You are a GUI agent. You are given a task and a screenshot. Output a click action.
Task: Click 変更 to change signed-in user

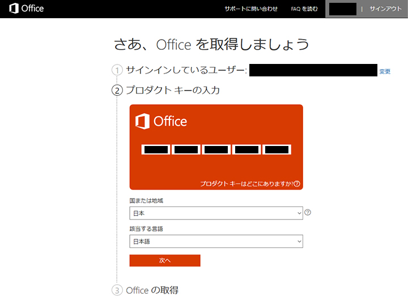pos(385,71)
